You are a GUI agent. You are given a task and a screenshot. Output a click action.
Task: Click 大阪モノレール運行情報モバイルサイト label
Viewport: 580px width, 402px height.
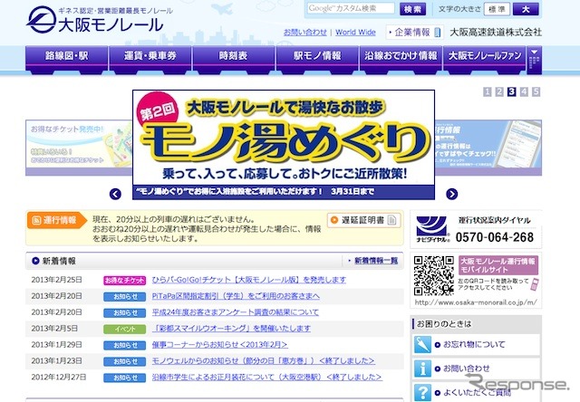pos(498,265)
